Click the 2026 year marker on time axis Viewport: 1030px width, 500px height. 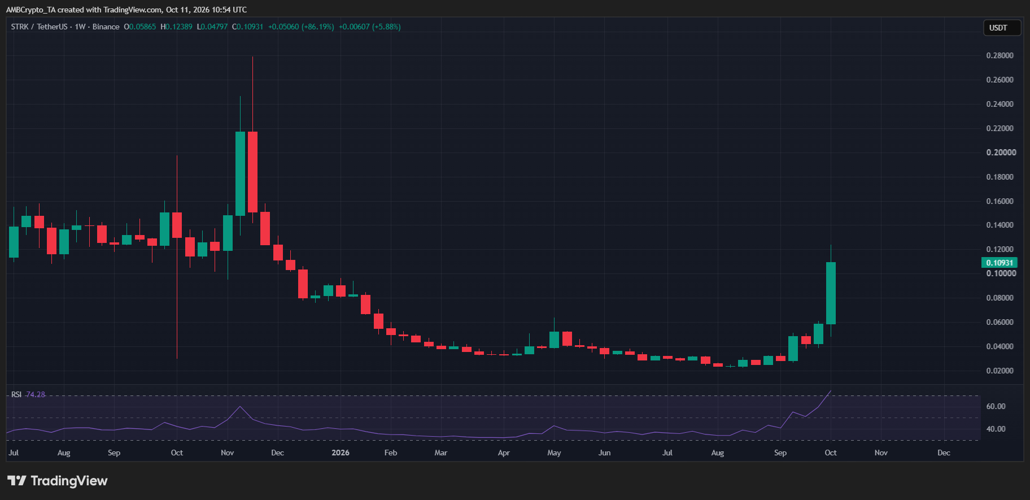[341, 453]
